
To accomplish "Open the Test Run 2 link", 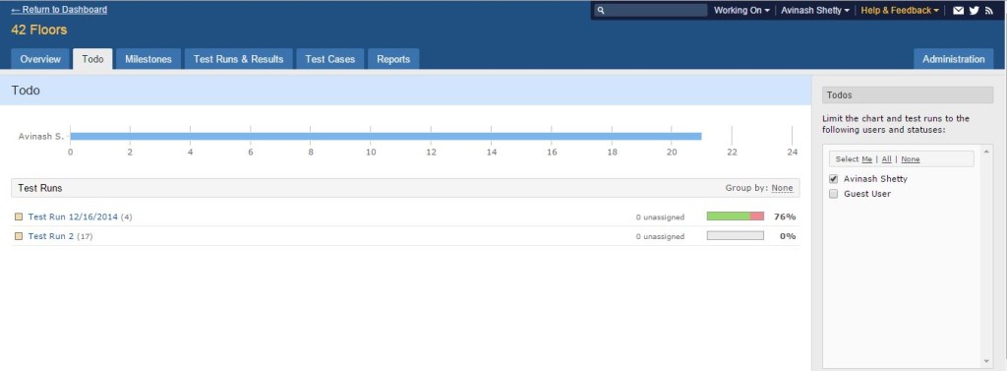I will click(51, 236).
